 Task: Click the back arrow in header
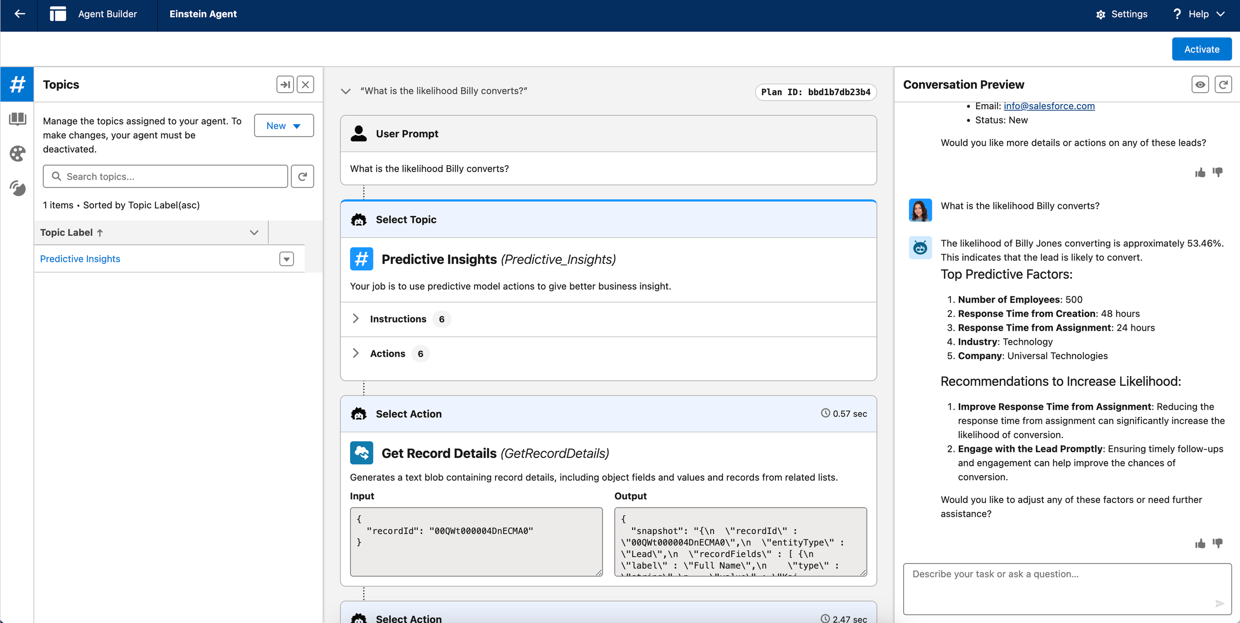pyautogui.click(x=19, y=14)
